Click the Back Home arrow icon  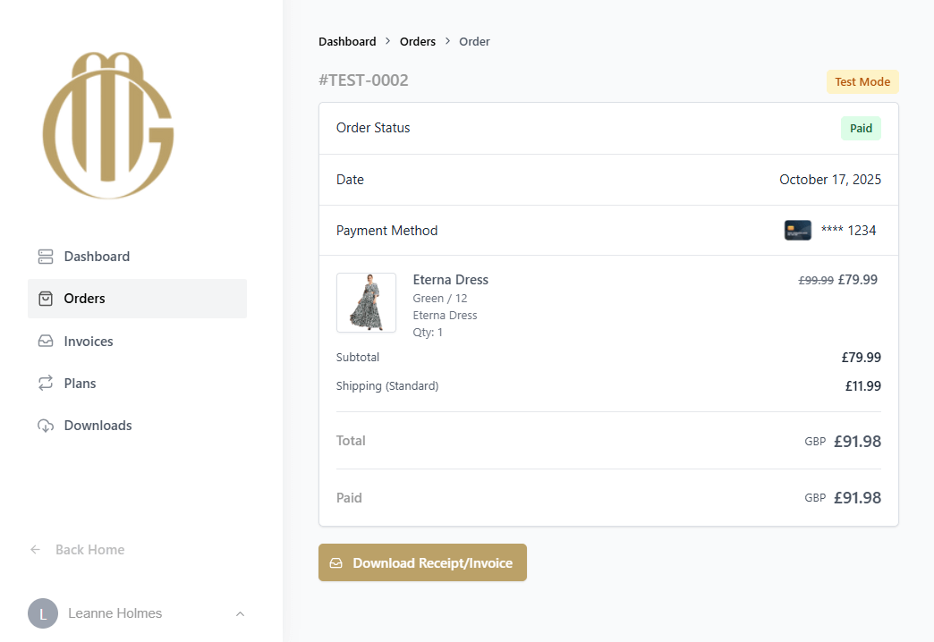[x=36, y=550]
